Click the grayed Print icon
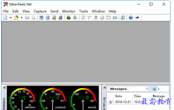The image size is (174, 110). (x=33, y=18)
